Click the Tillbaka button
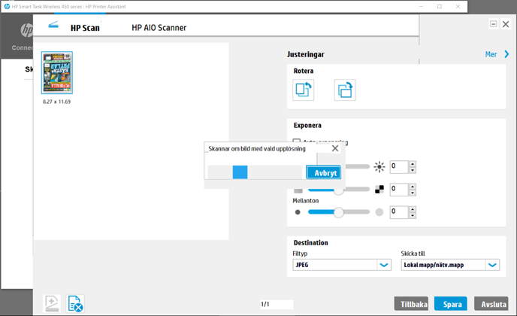517x316 pixels. [412, 304]
